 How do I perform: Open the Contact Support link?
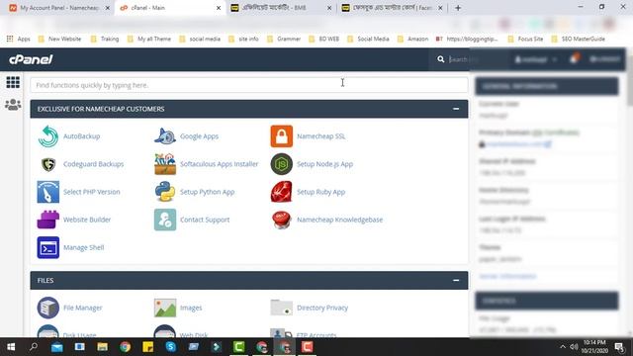[205, 220]
